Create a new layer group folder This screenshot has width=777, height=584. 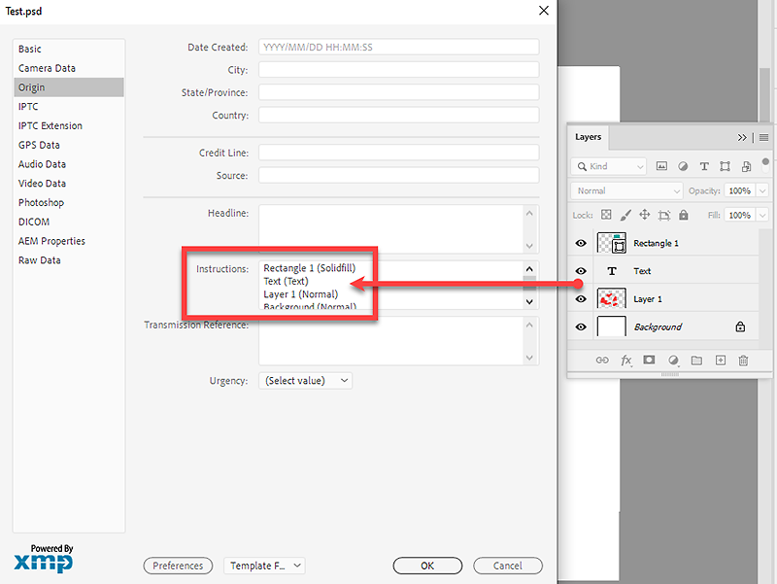tap(696, 361)
